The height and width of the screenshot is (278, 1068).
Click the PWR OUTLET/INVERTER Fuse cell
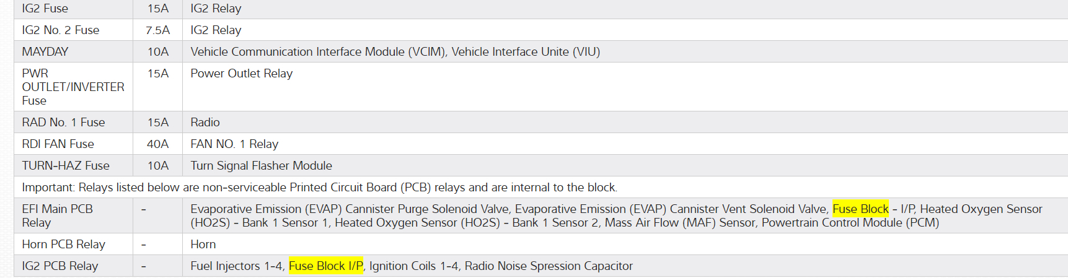pyautogui.click(x=73, y=87)
